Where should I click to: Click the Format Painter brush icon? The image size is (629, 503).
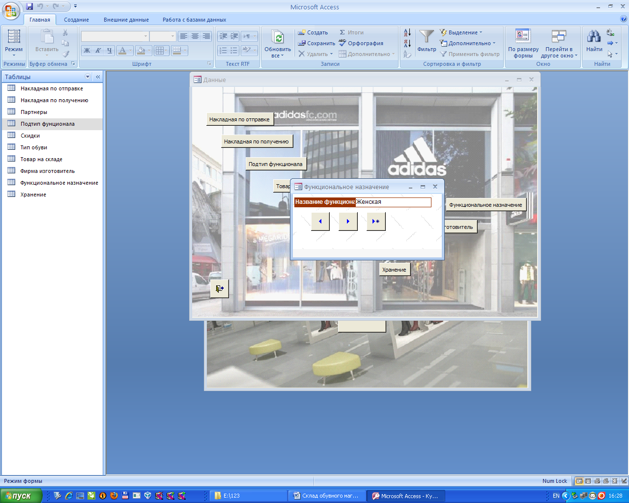[65, 54]
